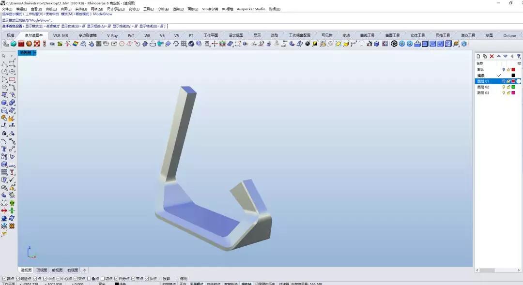The width and height of the screenshot is (523, 285).
Task: Toggle the 端点 osnap checkbox
Action: pos(4,279)
